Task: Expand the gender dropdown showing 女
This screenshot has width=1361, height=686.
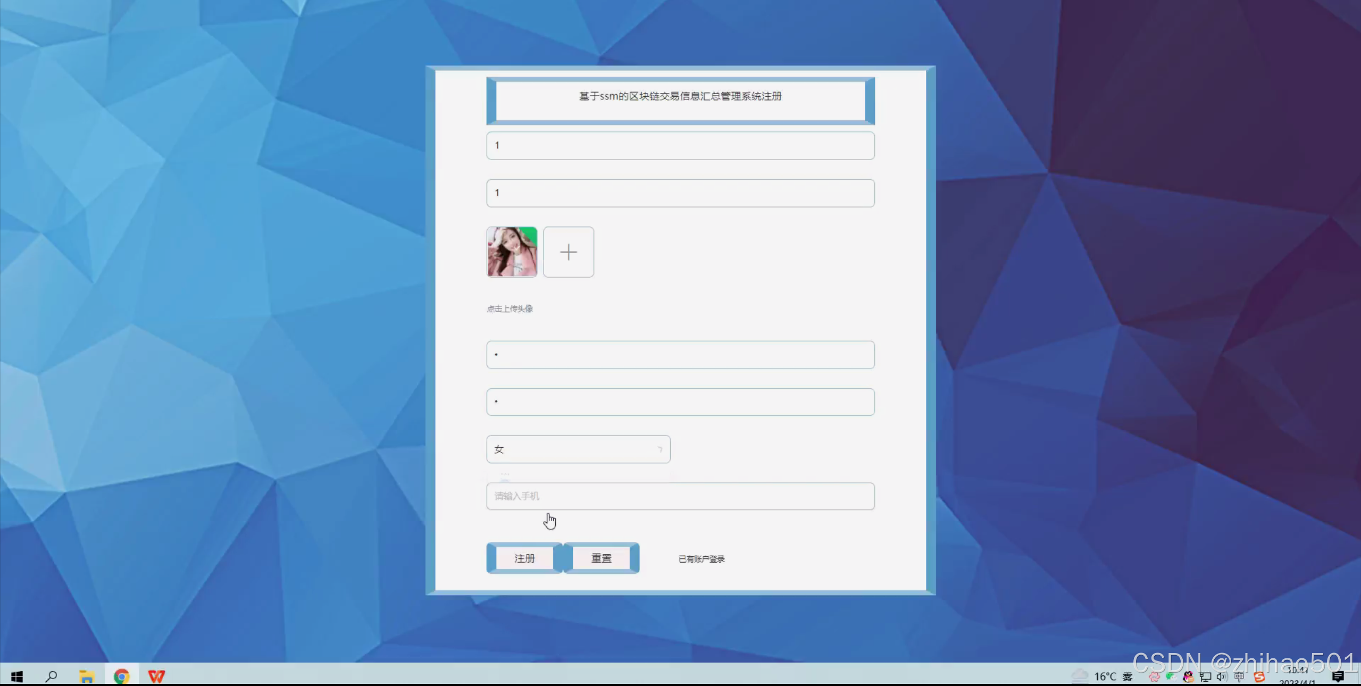Action: click(x=578, y=449)
